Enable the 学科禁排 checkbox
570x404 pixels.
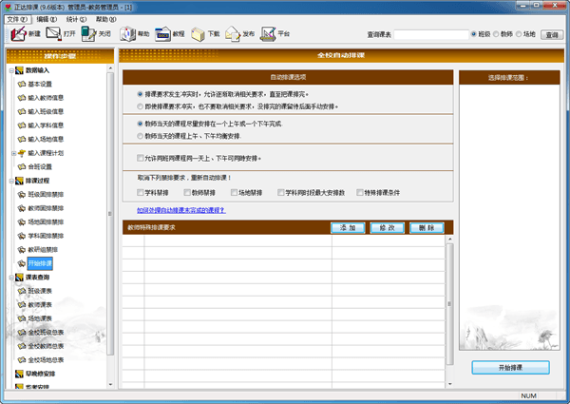click(x=141, y=192)
